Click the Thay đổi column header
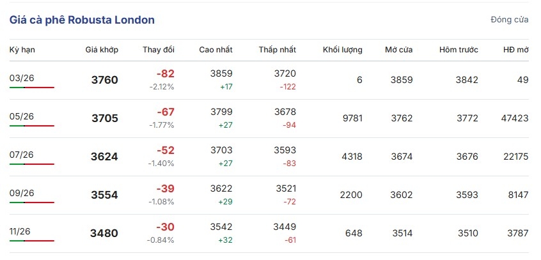The image size is (541, 260). (159, 50)
